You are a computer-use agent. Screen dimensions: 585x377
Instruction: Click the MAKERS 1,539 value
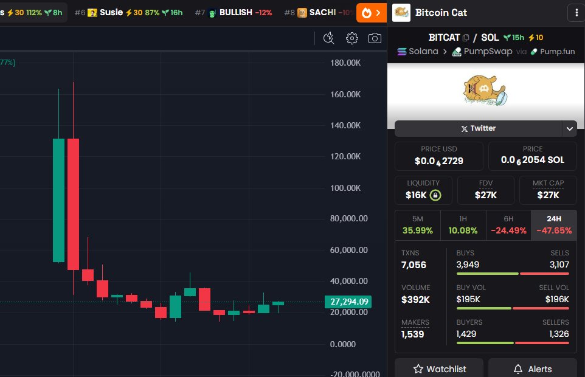pos(412,334)
